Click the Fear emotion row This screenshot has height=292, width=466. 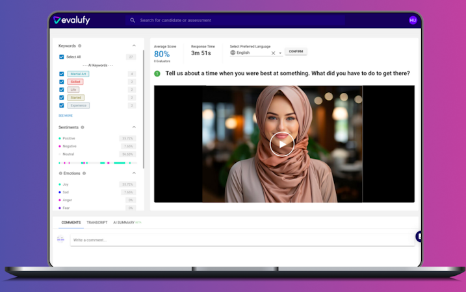coord(97,208)
